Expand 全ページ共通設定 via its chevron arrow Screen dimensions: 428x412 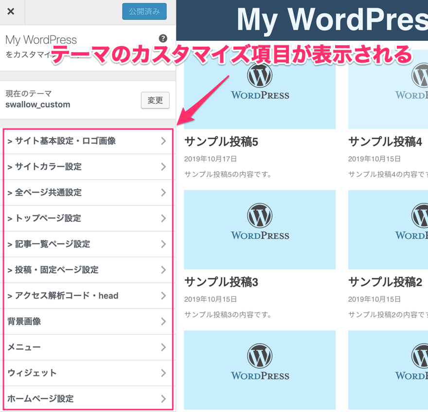point(163,193)
